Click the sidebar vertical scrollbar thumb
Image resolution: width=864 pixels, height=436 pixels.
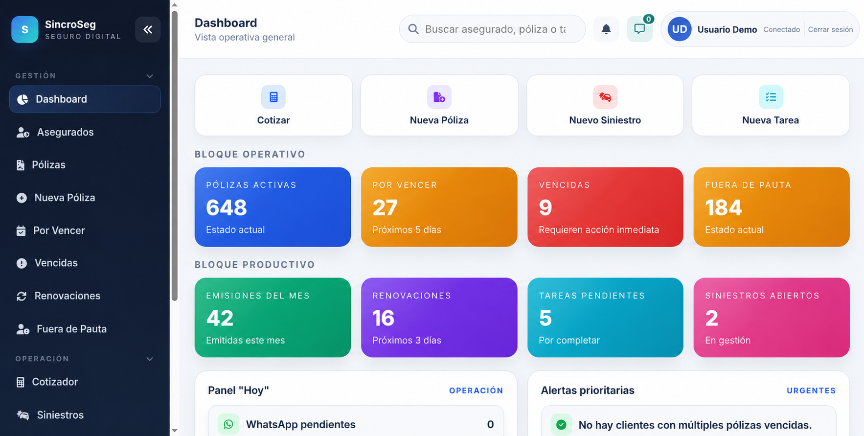click(x=175, y=156)
